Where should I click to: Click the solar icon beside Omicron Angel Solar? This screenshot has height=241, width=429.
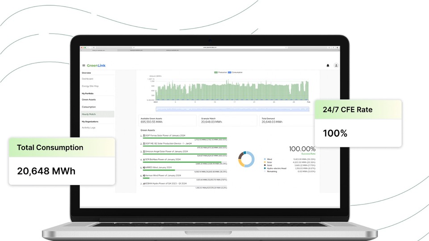[144, 151]
